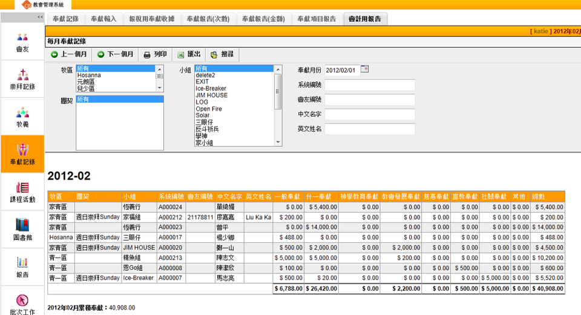Screen dimensions: 581x315
Task: Open the 會友 members sidebar icon
Action: click(x=22, y=42)
